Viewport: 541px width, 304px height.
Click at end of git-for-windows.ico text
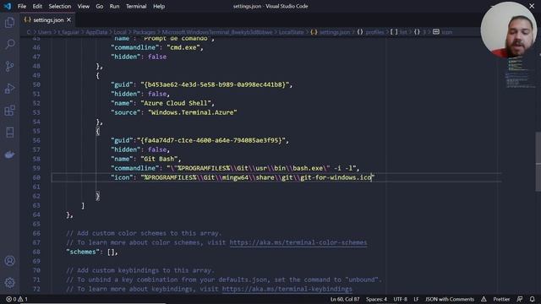click(371, 177)
